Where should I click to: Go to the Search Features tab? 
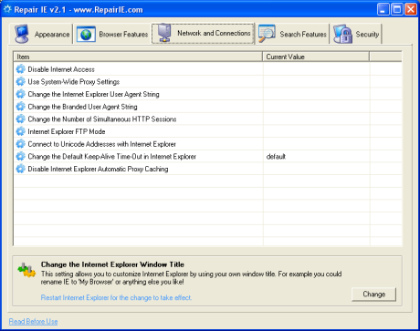[292, 34]
